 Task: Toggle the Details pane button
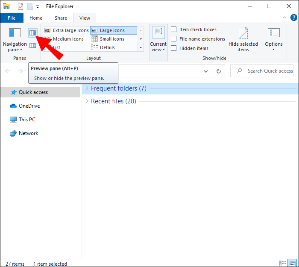click(x=33, y=45)
